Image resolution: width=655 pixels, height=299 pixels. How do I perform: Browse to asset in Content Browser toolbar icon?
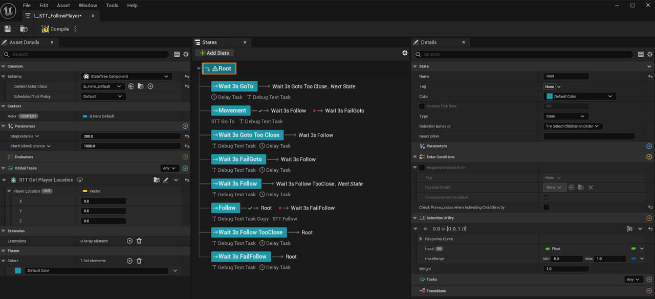click(24, 29)
